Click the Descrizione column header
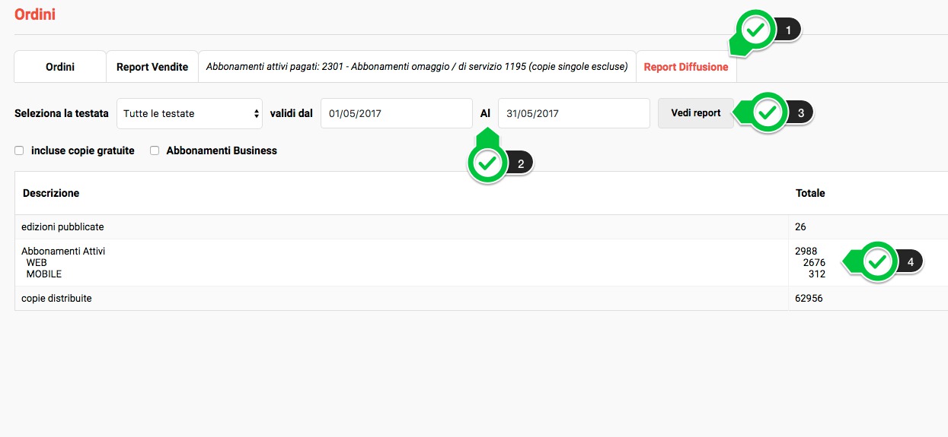This screenshot has height=437, width=948. pyautogui.click(x=51, y=193)
